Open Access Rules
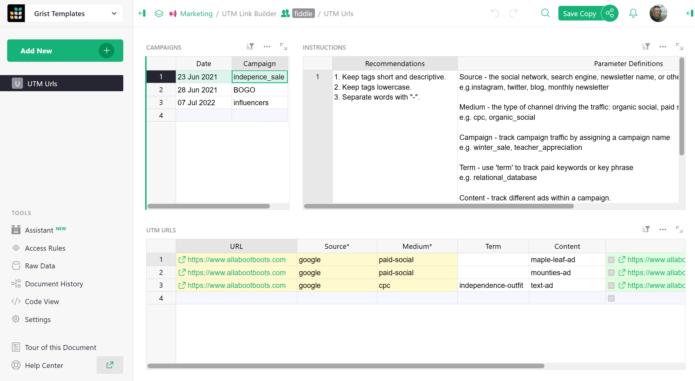 pos(45,248)
